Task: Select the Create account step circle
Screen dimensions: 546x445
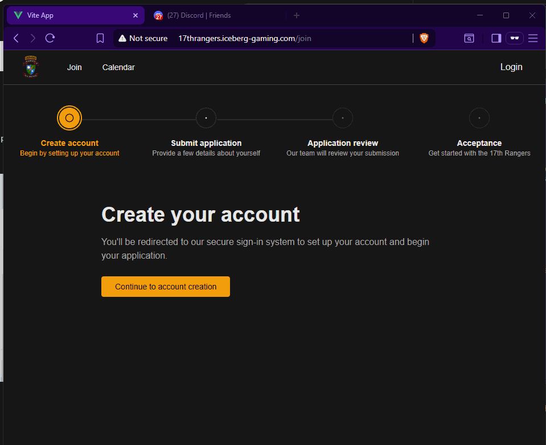Action: 69,118
